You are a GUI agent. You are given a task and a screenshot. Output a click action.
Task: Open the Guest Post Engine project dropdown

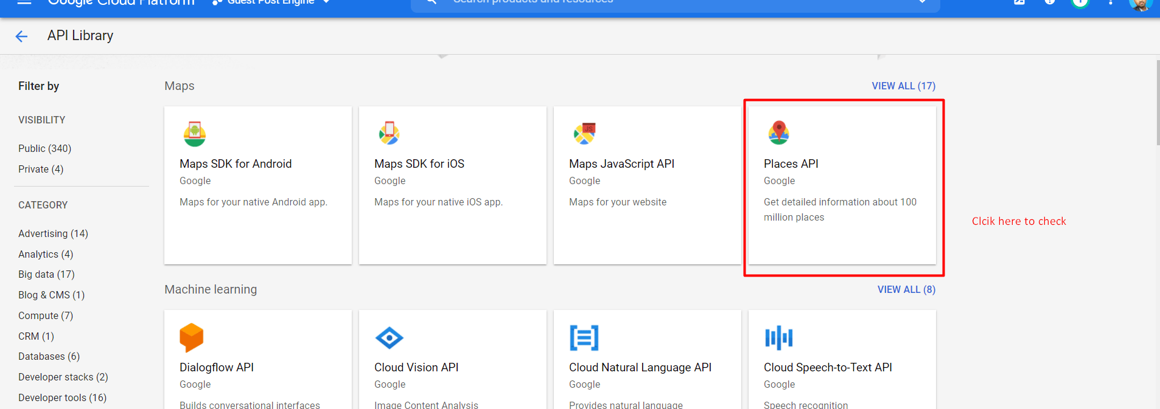(x=271, y=2)
